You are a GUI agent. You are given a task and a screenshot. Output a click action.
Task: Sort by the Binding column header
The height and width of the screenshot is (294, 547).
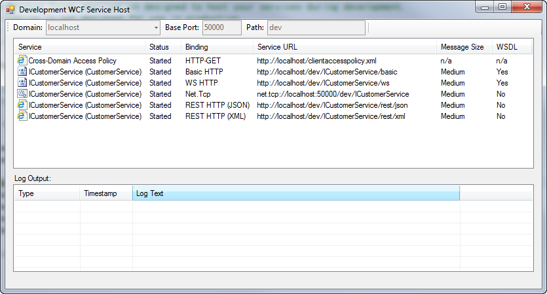click(x=217, y=46)
